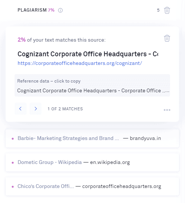This screenshot has width=185, height=203.
Task: Click the source count number 5
Action: [x=158, y=10]
